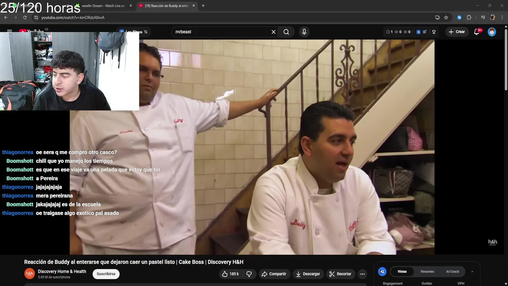Open the Extensions puzzle piece menu
Image resolution: width=508 pixels, height=286 pixels.
pyautogui.click(x=469, y=17)
